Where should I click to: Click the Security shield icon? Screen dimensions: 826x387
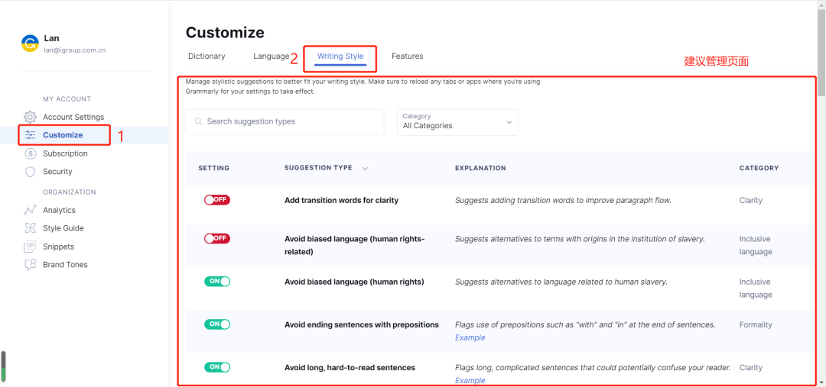point(30,172)
